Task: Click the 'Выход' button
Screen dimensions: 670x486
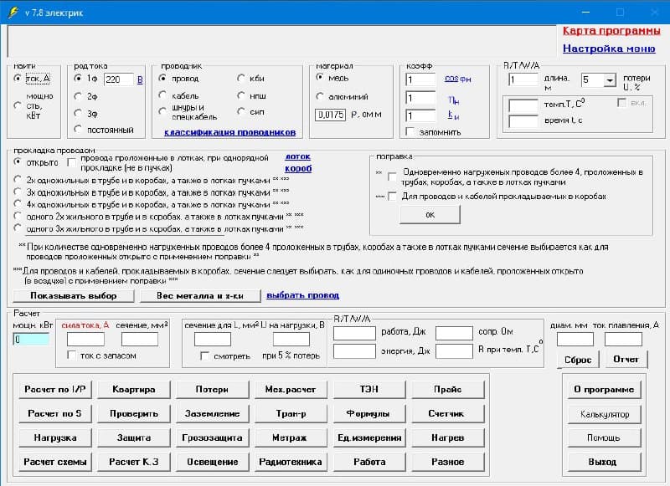Action: (x=604, y=462)
